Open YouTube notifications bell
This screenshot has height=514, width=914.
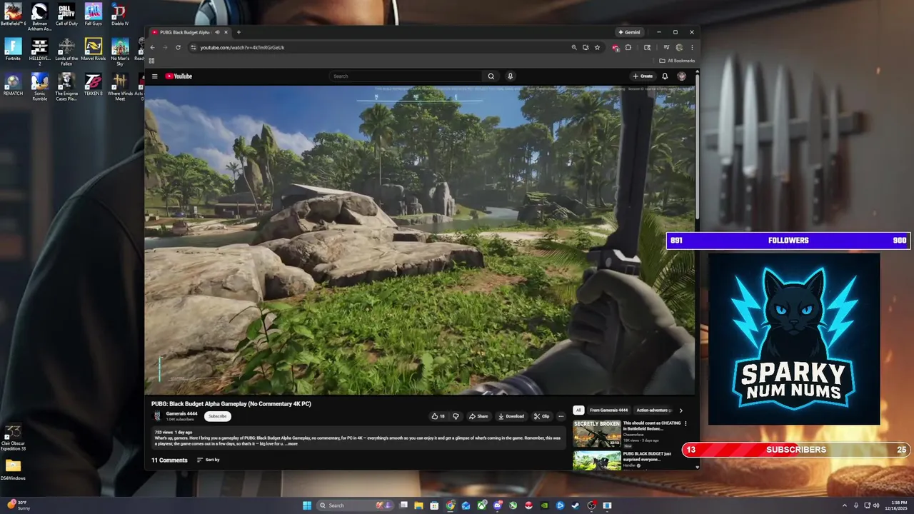point(665,76)
